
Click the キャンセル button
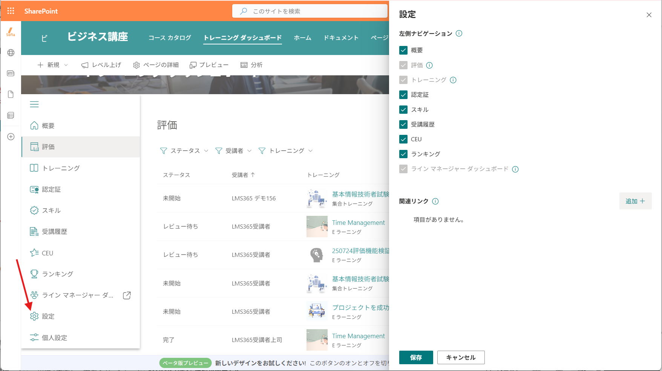(x=461, y=357)
